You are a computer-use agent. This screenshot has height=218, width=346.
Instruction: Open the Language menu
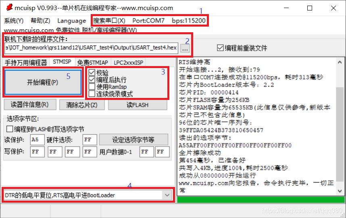point(72,21)
